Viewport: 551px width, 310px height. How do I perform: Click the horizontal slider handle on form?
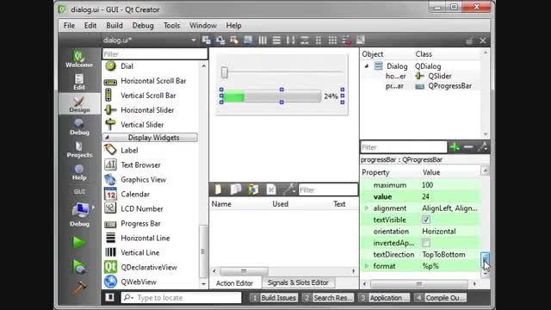coord(224,72)
